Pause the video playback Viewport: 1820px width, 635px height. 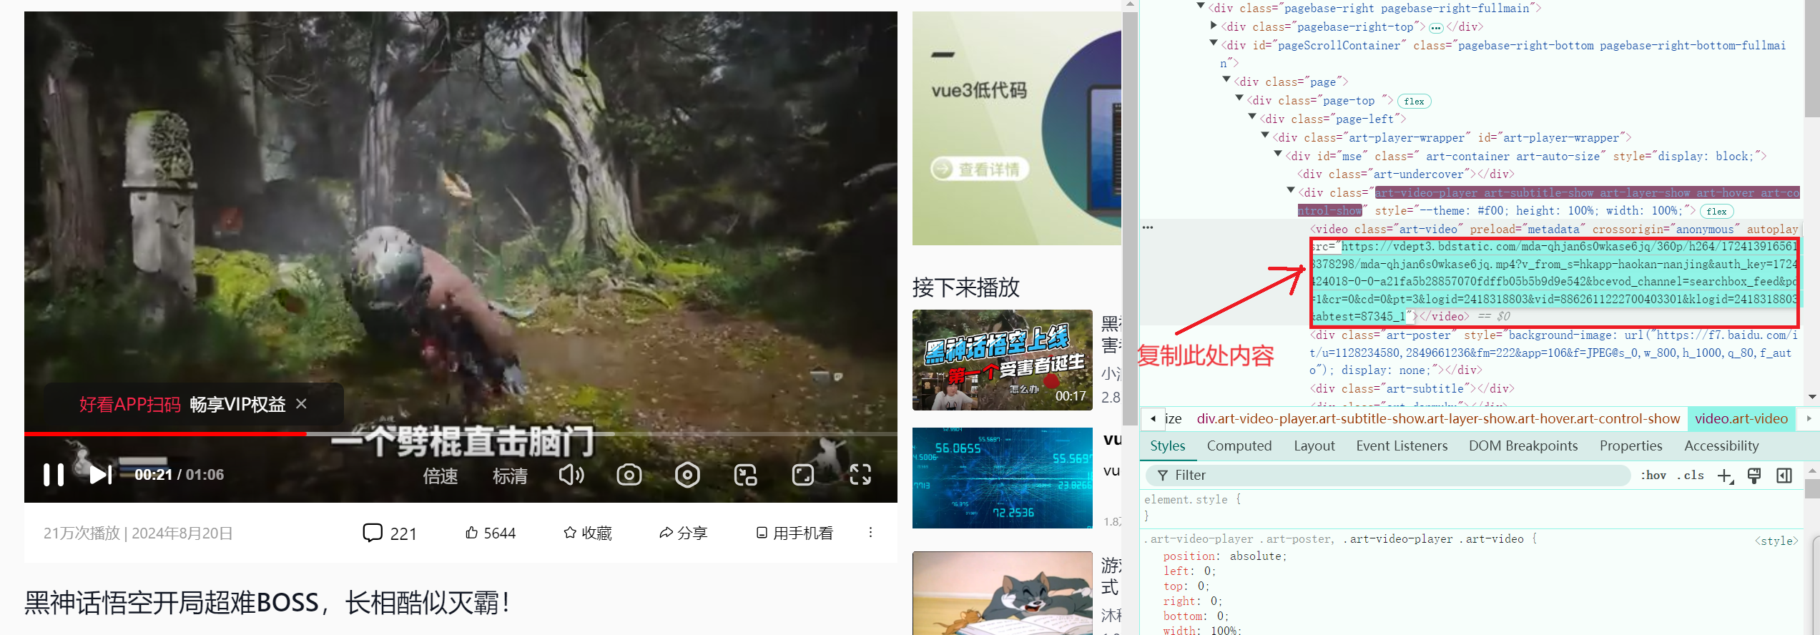54,475
